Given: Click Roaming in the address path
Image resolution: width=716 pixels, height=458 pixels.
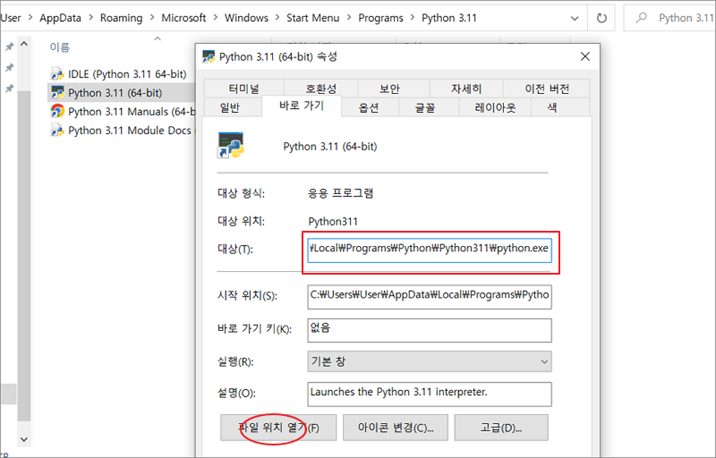Looking at the screenshot, I should pos(121,18).
